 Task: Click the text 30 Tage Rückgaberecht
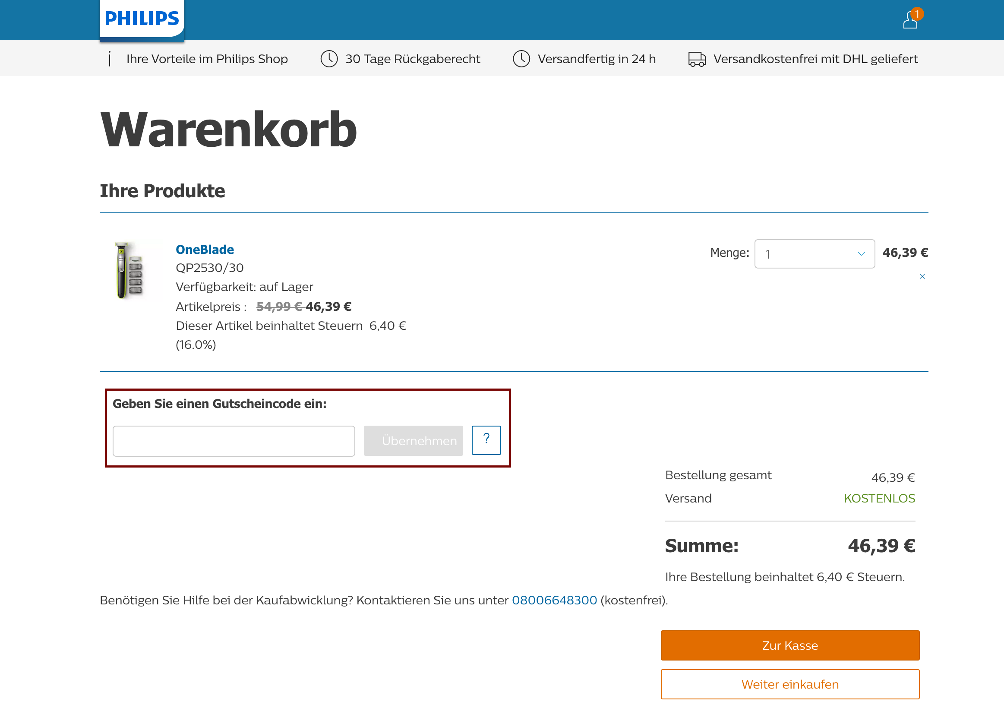[413, 59]
